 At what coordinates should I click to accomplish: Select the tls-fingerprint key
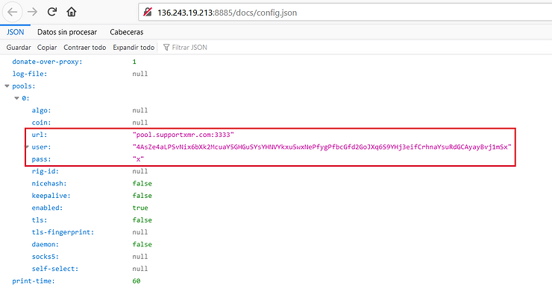(x=63, y=232)
